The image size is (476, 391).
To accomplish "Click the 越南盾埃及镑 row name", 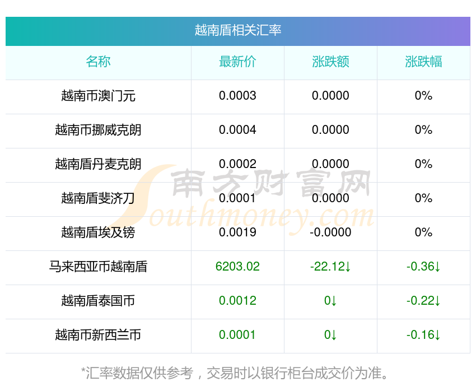I will 98,232.
